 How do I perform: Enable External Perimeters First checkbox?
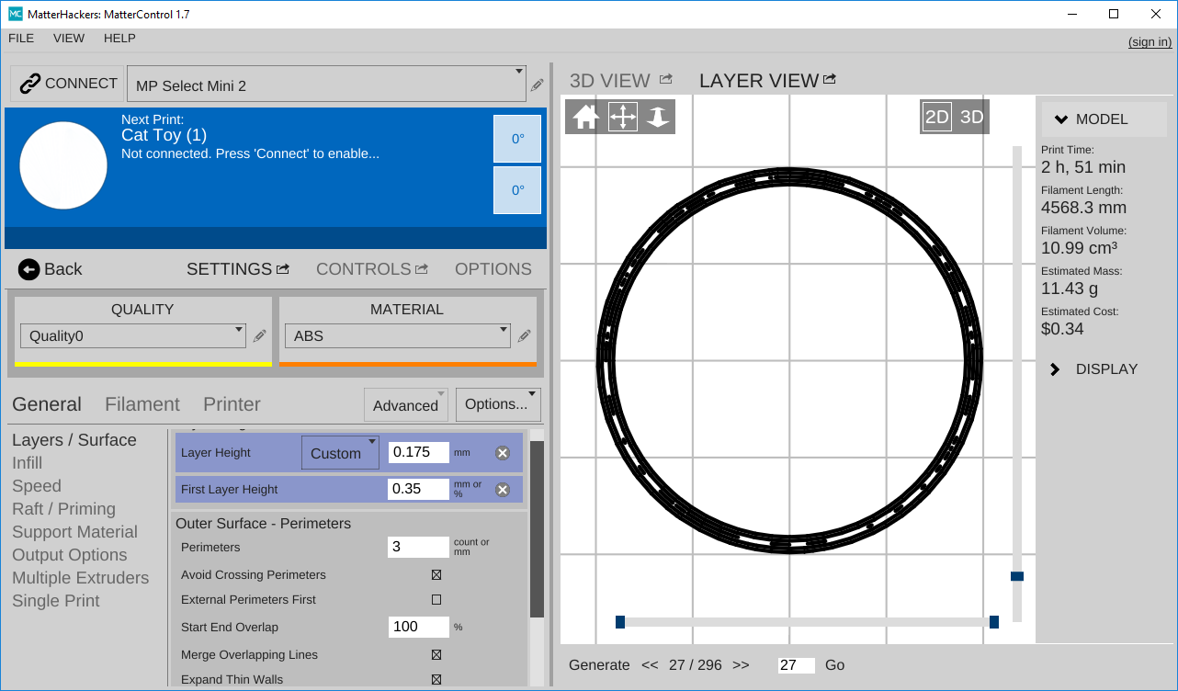click(436, 600)
